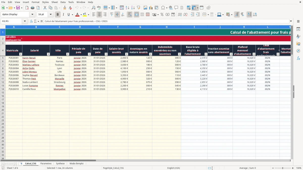Switch to the Synthese sheet tab

click(x=60, y=163)
